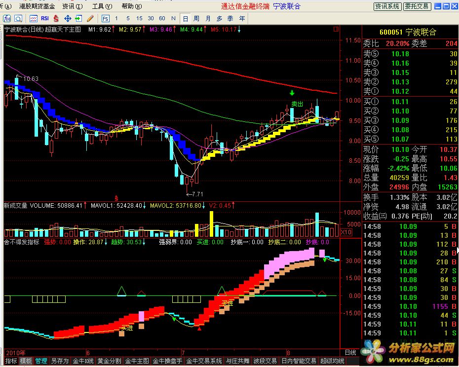Select the 周 weekly period button

(x=196, y=18)
